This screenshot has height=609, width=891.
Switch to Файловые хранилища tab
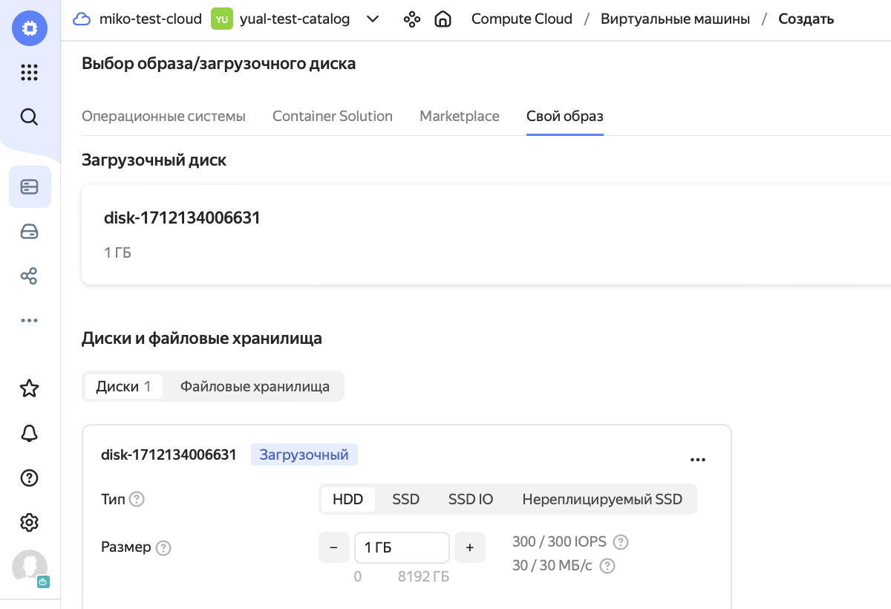coord(255,386)
